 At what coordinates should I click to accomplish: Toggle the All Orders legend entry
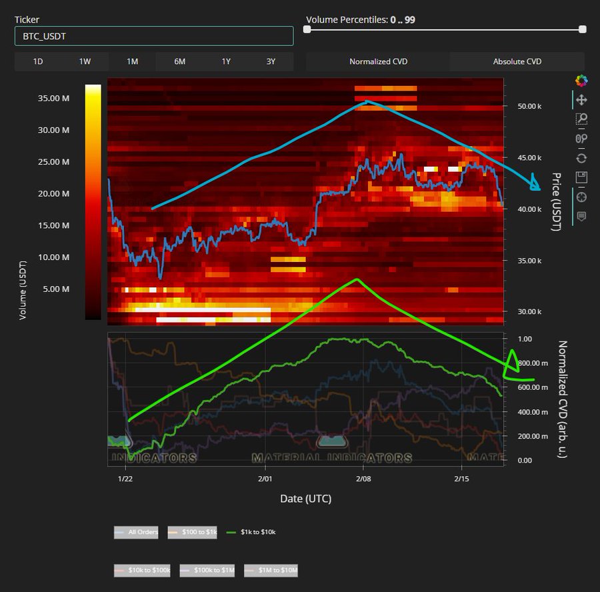[x=136, y=532]
